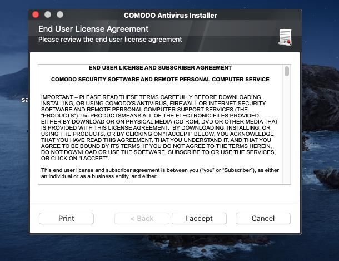Image resolution: width=339 pixels, height=261 pixels.
Task: Click 'Please review the end user license agreement'
Action: pyautogui.click(x=110, y=40)
